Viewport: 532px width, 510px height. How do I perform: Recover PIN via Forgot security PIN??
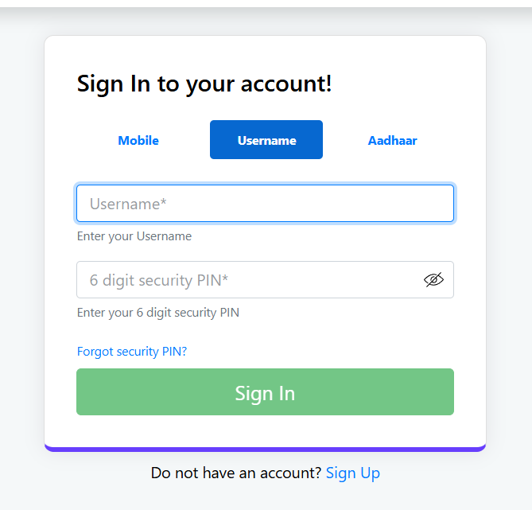click(x=132, y=351)
